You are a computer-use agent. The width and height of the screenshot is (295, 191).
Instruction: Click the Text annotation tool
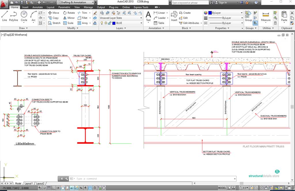pyautogui.click(x=148, y=16)
